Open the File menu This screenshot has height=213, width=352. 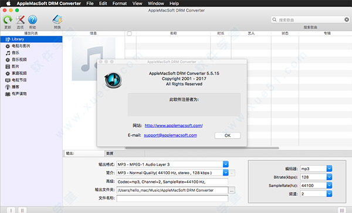(90, 4)
